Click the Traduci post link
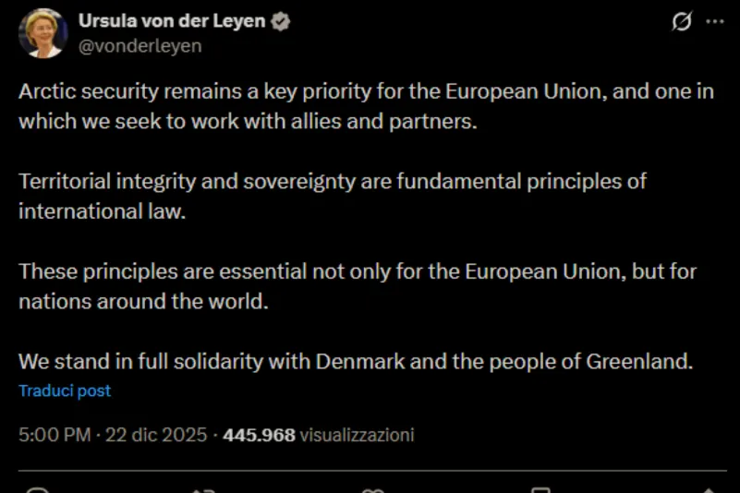The height and width of the screenshot is (493, 740). (x=65, y=391)
